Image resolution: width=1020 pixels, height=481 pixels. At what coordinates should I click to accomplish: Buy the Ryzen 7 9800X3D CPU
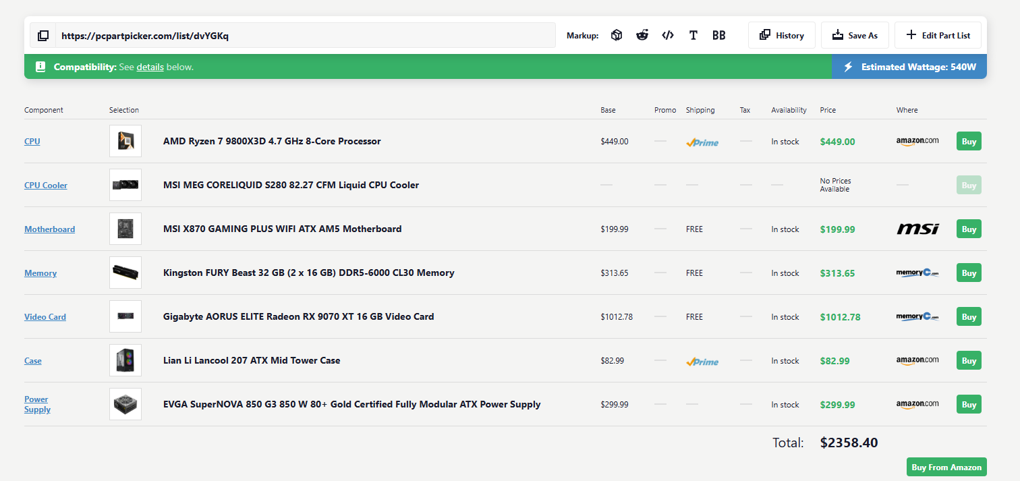pyautogui.click(x=969, y=141)
